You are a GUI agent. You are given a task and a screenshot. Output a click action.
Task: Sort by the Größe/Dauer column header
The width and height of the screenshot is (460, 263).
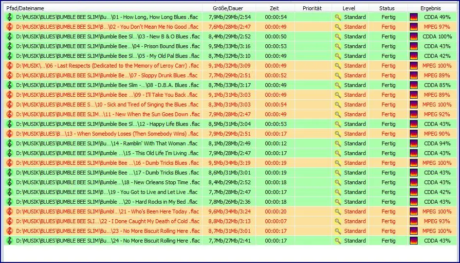coord(229,8)
